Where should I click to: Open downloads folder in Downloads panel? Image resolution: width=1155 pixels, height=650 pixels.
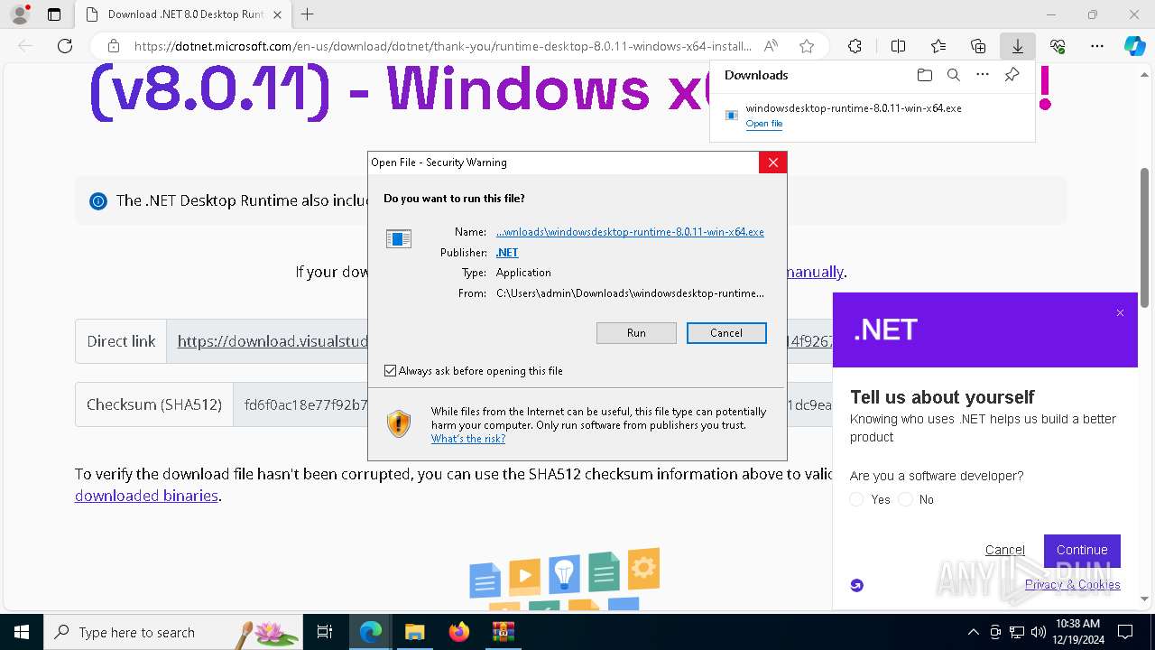point(924,75)
